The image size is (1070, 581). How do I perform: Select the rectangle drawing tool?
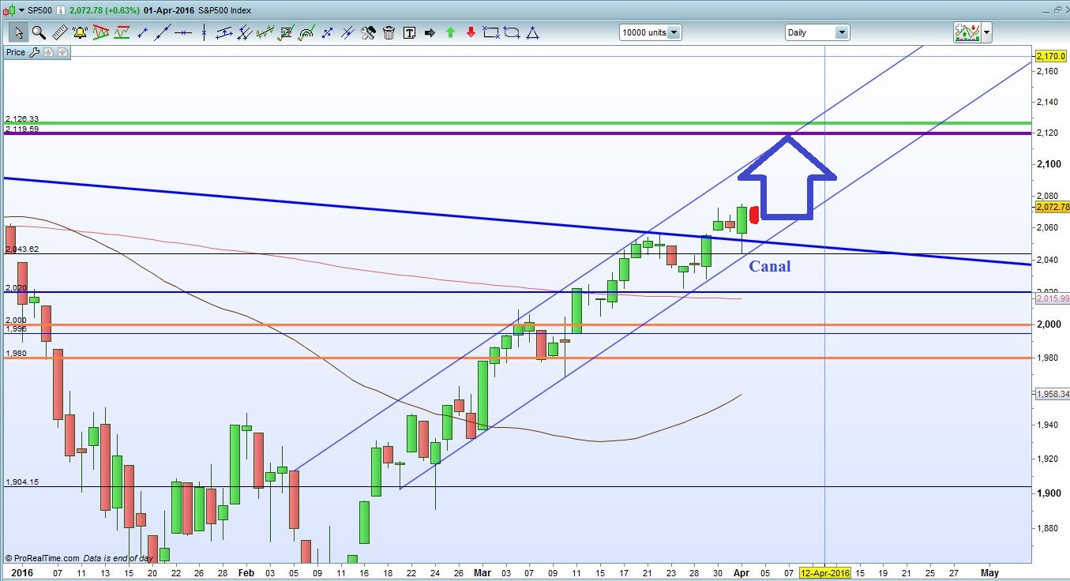click(491, 32)
